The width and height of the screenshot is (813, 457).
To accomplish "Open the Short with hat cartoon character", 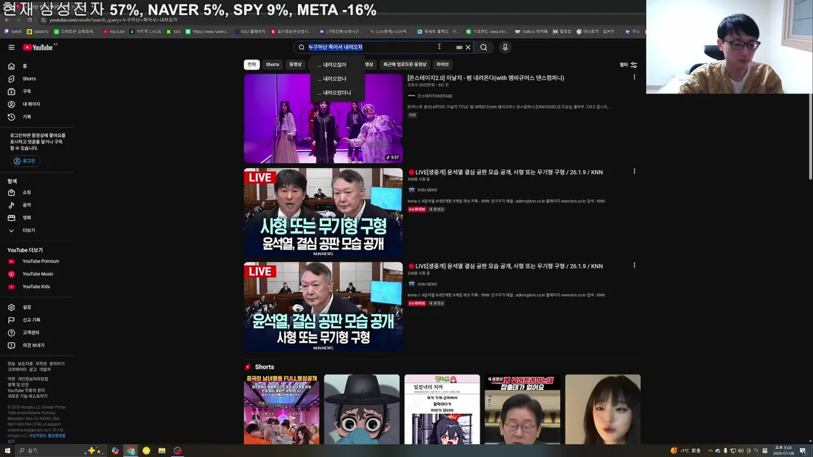I will pos(361,409).
